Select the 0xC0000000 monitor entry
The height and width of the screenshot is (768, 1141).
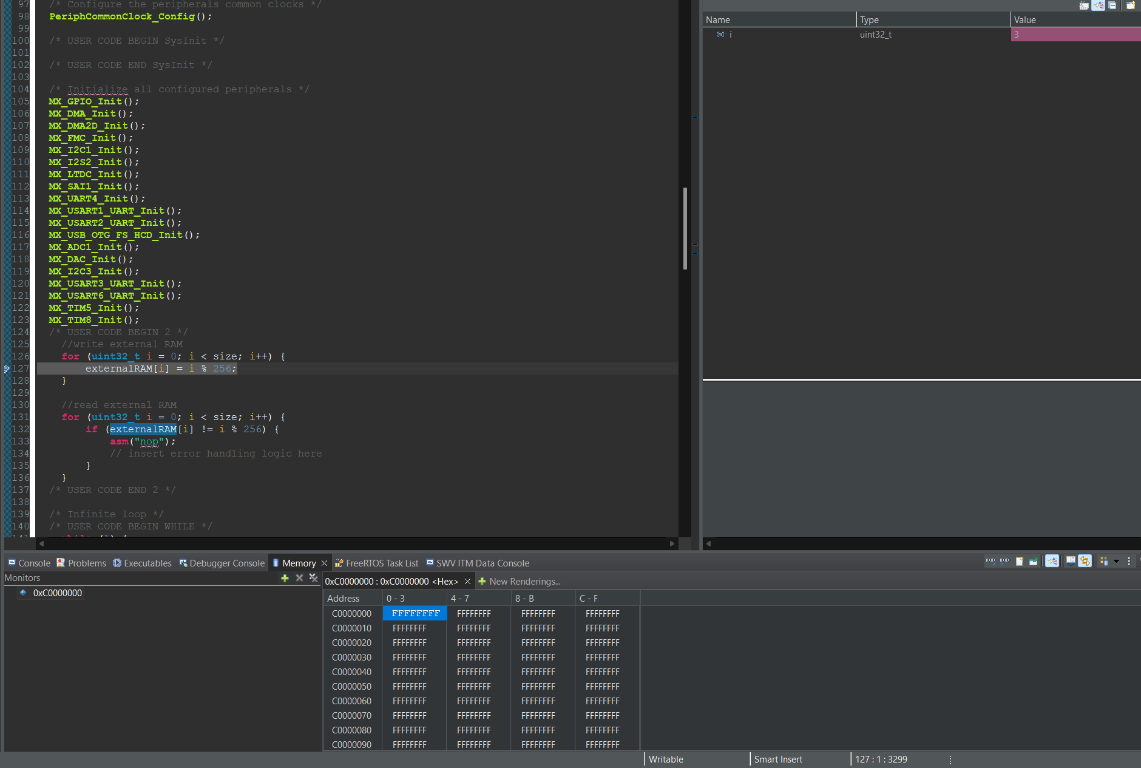(57, 593)
